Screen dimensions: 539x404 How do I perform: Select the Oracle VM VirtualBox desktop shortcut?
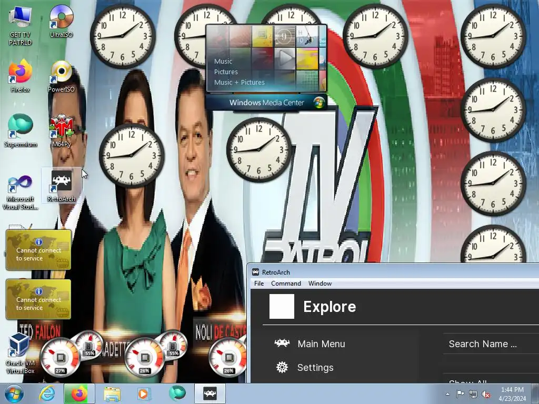[21, 353]
